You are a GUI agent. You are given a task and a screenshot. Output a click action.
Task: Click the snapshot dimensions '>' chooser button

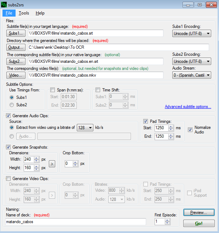(x=52, y=164)
